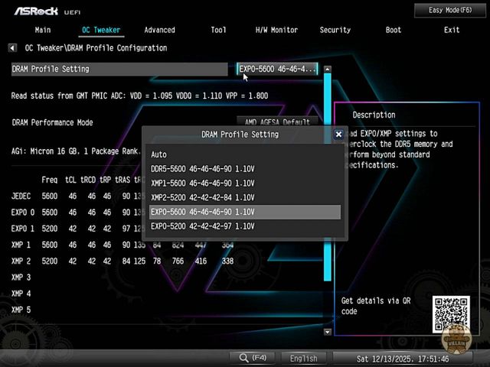Viewport: 490px width, 367px height.
Task: Click the QR code for details
Action: 450,313
